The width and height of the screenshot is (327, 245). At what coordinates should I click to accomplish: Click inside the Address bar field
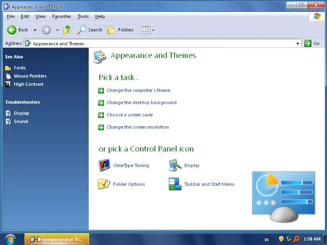coord(163,44)
